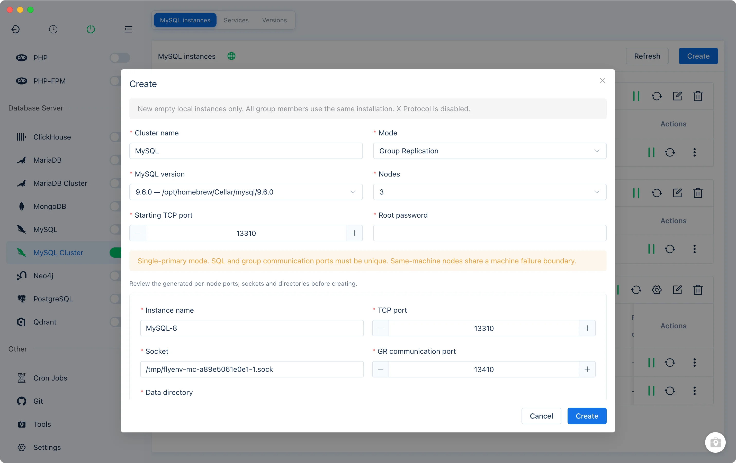Click the Cluster name input field
This screenshot has height=463, width=736.
pos(246,151)
